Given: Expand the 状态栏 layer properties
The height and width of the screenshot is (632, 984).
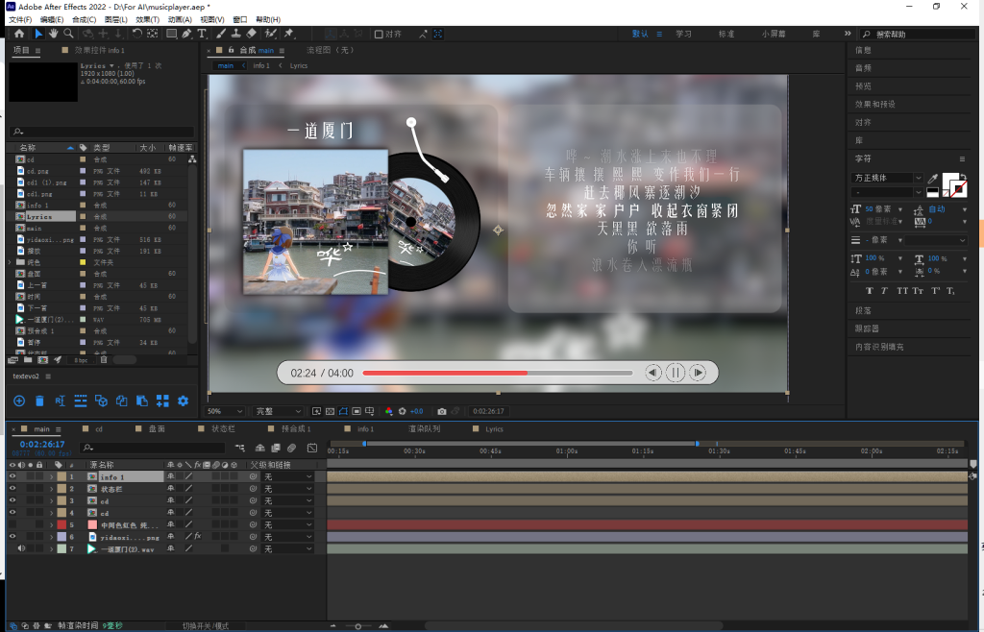Looking at the screenshot, I should [50, 489].
